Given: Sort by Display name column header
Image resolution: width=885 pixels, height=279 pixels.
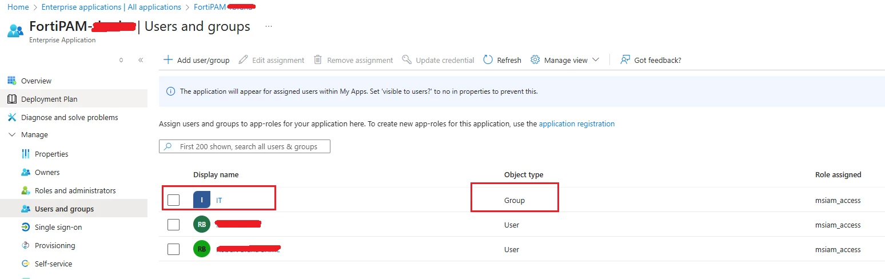Looking at the screenshot, I should tap(216, 174).
